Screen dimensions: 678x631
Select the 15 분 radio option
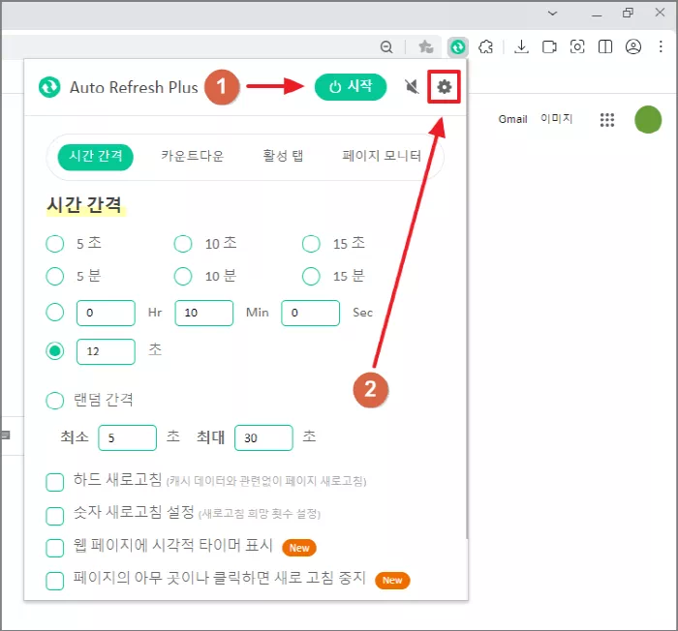click(311, 276)
